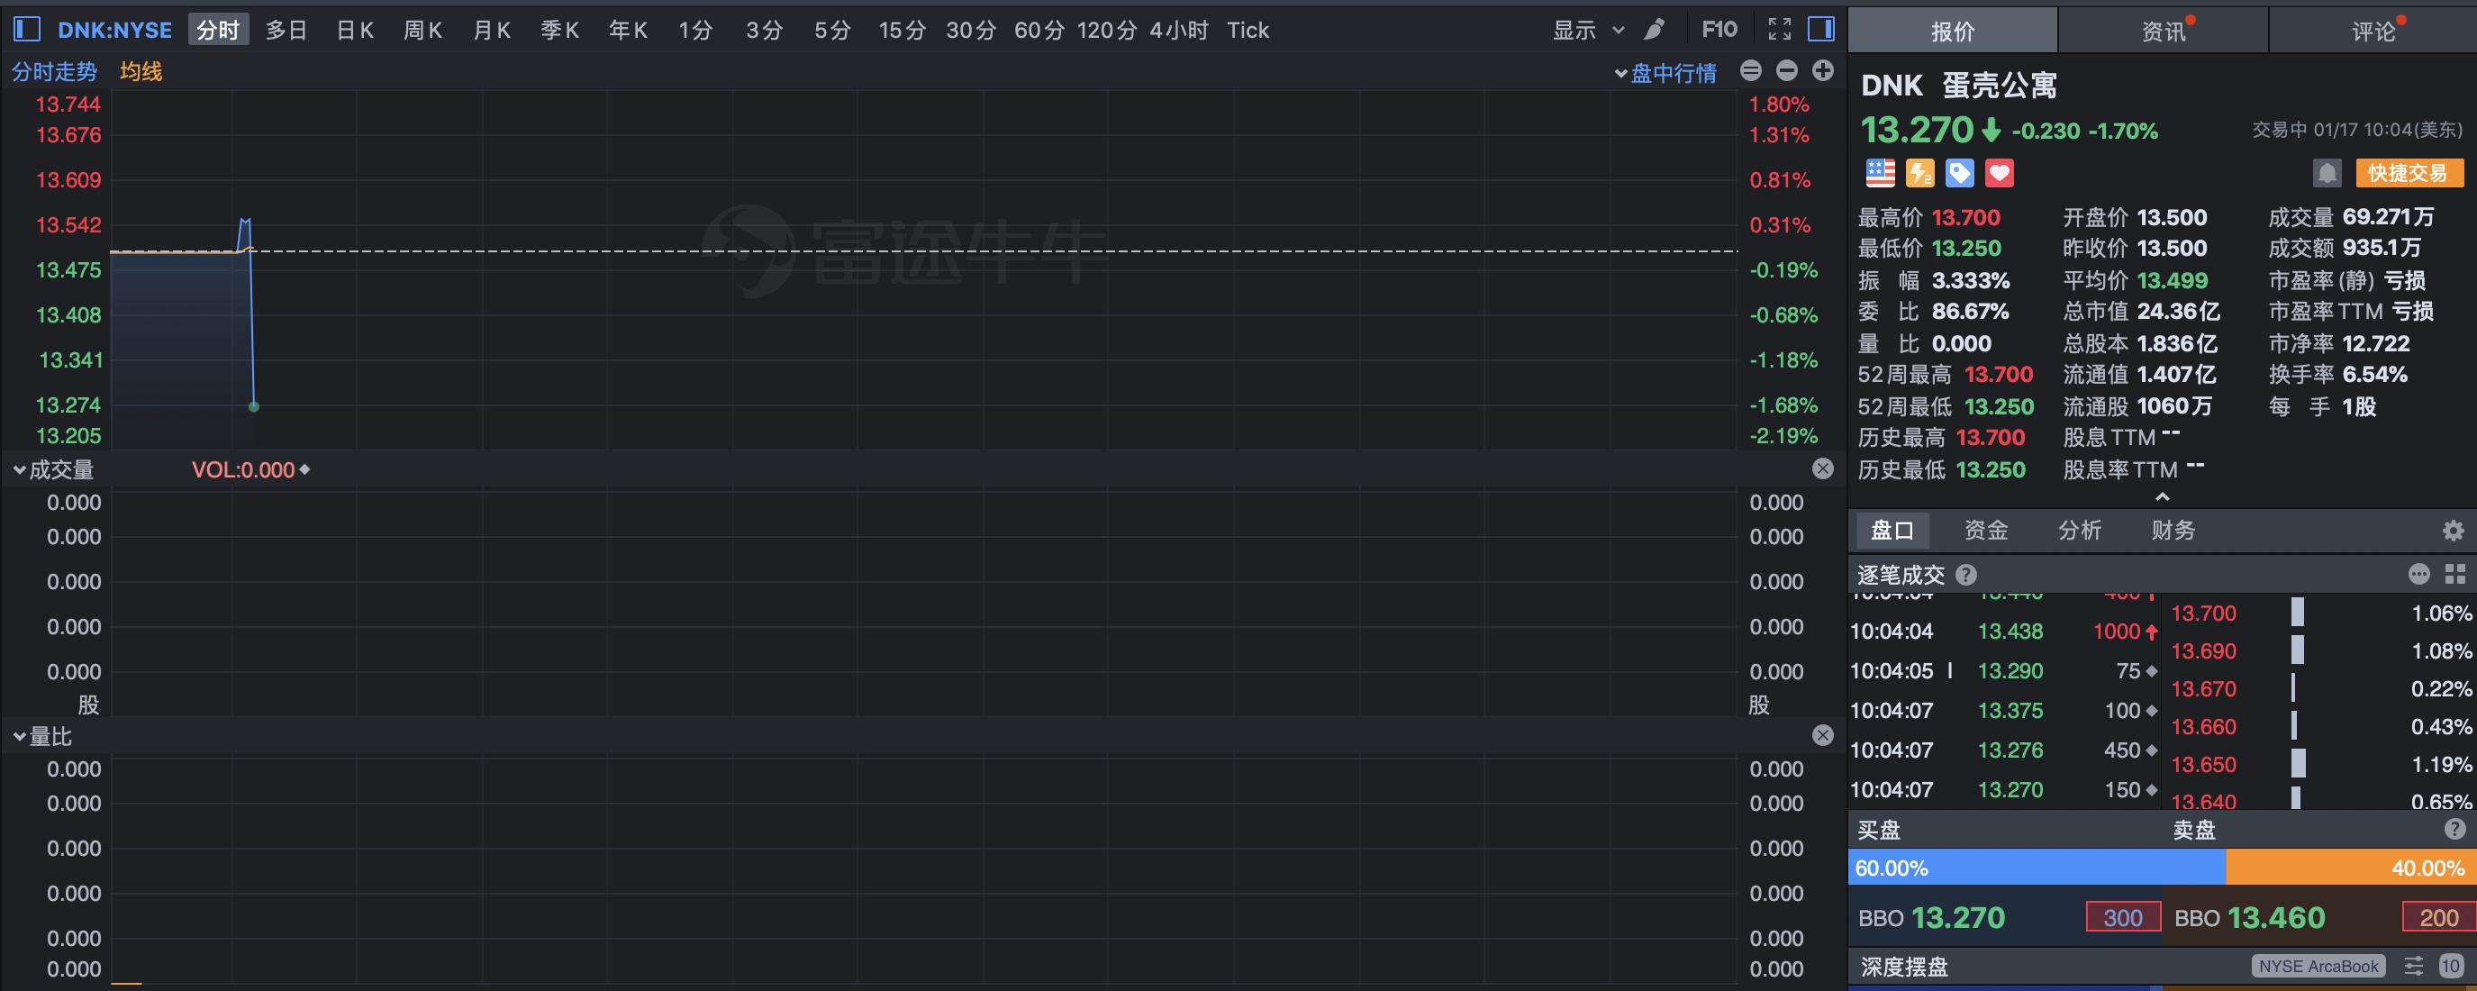Click the US flag market icon

point(1880,173)
